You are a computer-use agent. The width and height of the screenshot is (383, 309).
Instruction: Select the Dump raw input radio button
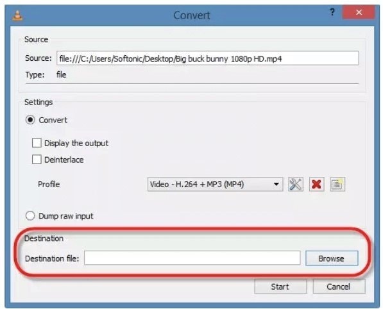tap(30, 216)
